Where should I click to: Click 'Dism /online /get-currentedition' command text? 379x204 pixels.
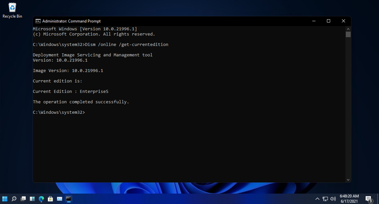pyautogui.click(x=127, y=45)
